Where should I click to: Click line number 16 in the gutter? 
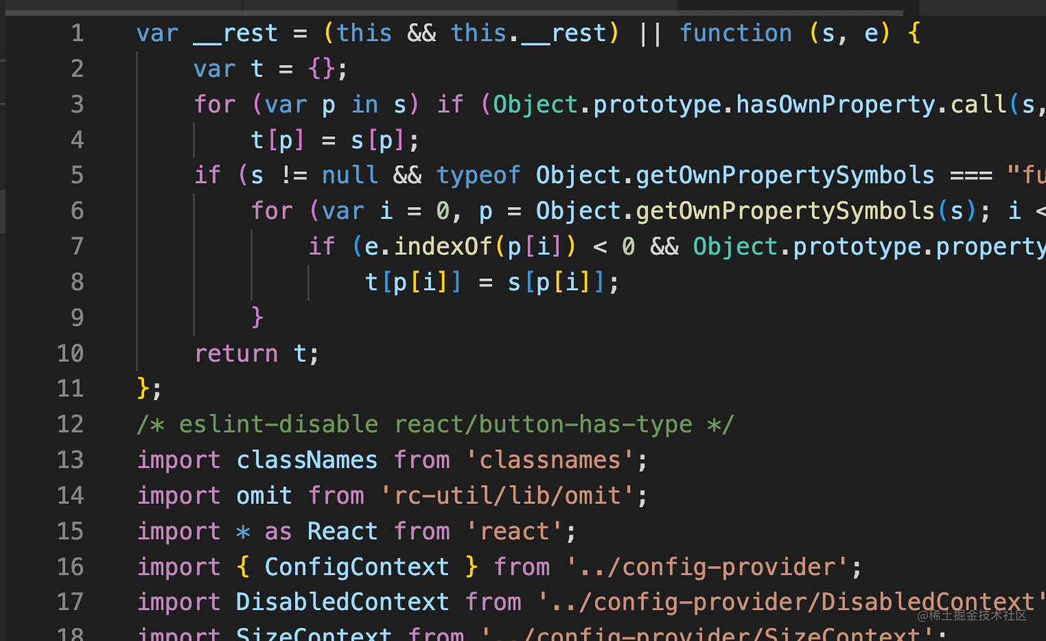[70, 567]
